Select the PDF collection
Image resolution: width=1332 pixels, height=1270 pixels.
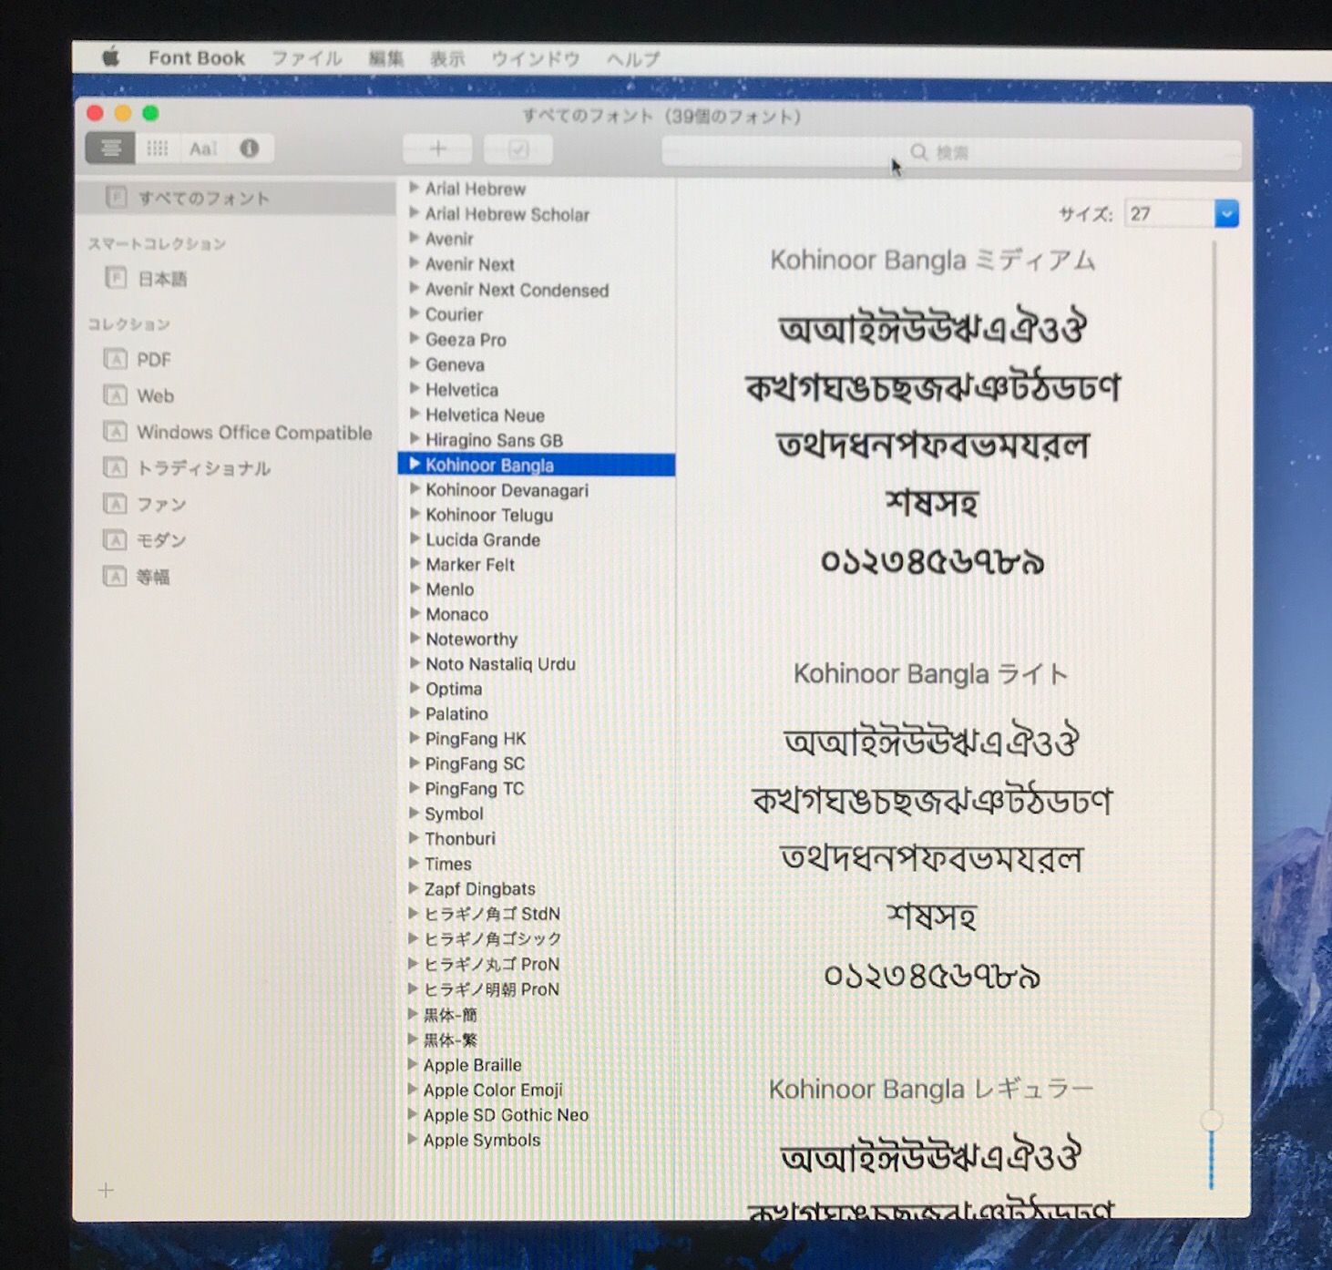[x=154, y=360]
